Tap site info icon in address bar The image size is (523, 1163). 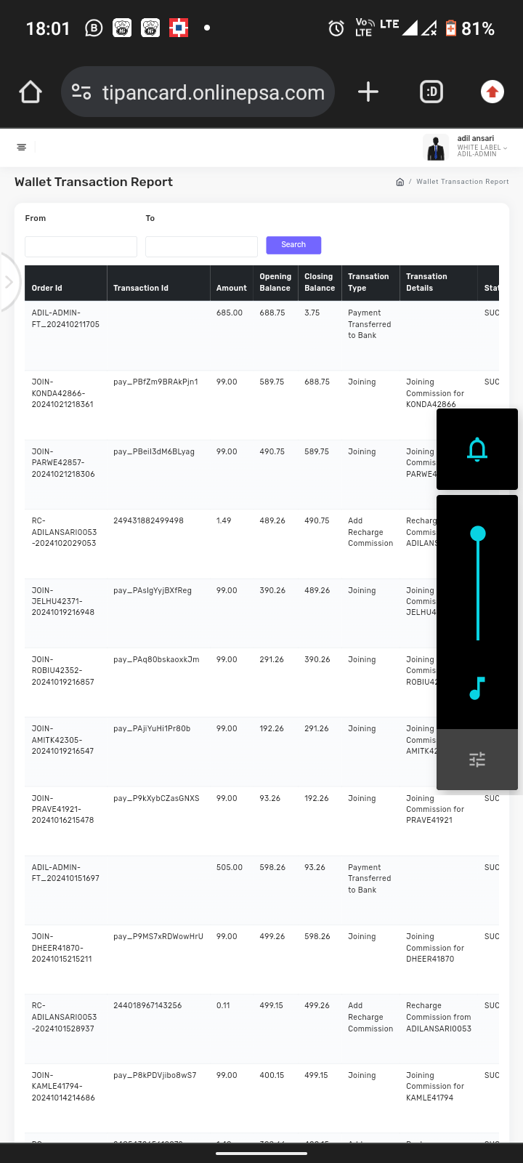pyautogui.click(x=81, y=92)
